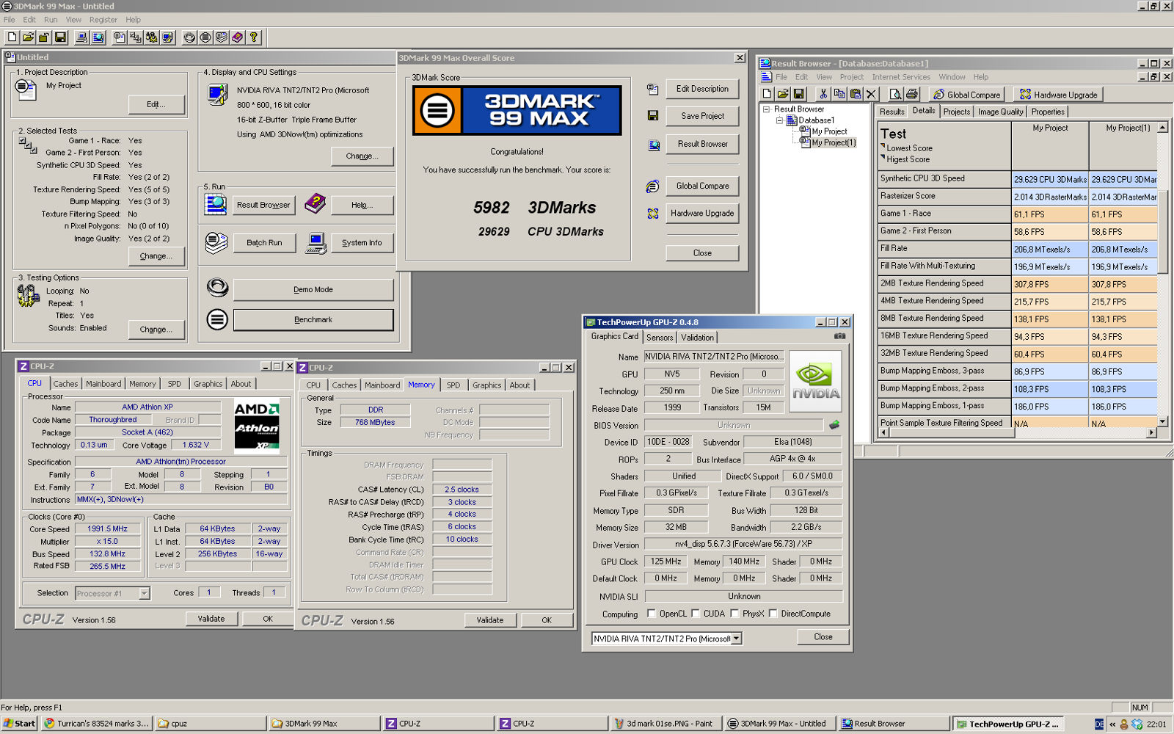Click GPU-Z BIOS save chip icon
This screenshot has width=1174, height=734.
pyautogui.click(x=834, y=425)
